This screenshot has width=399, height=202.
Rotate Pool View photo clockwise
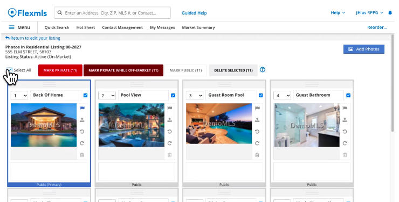coord(170,143)
